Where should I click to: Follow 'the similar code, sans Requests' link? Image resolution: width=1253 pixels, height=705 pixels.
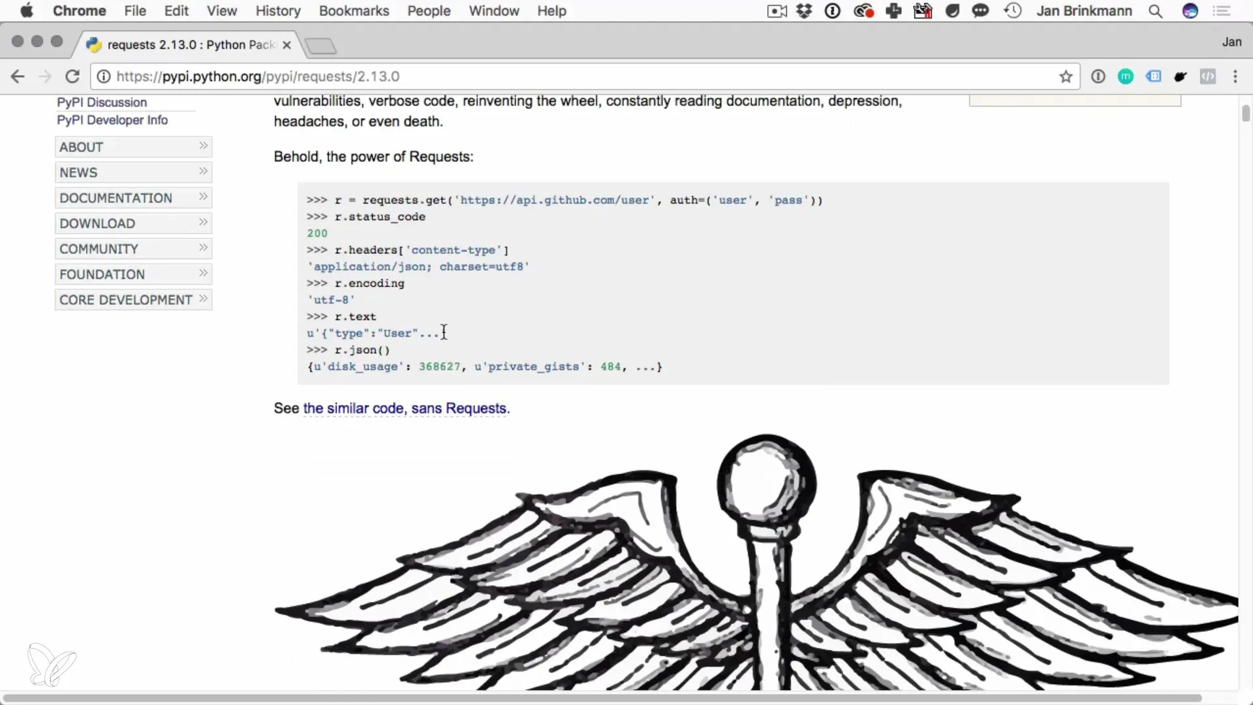pyautogui.click(x=405, y=409)
